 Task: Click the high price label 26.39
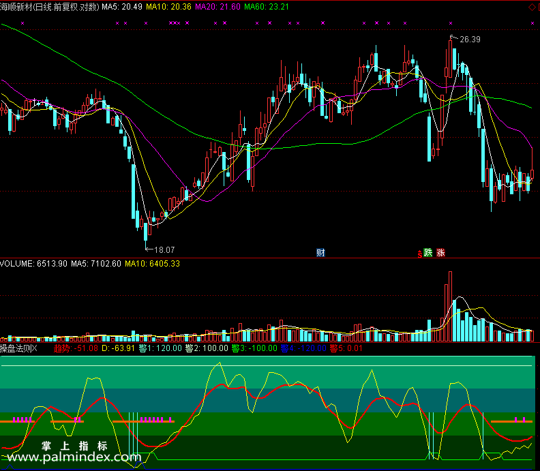[x=470, y=40]
